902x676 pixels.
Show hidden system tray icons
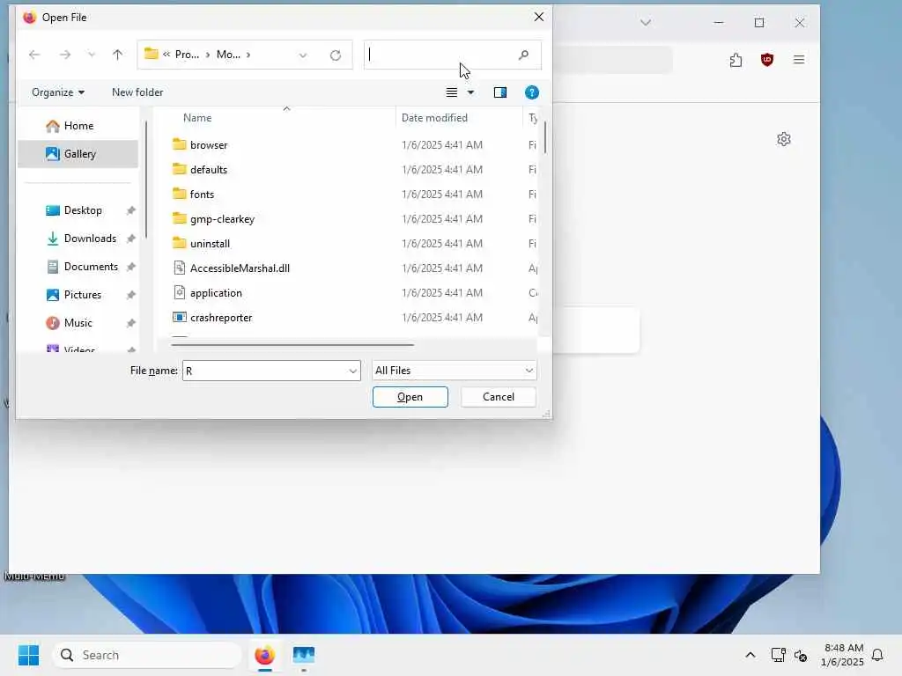pyautogui.click(x=750, y=655)
